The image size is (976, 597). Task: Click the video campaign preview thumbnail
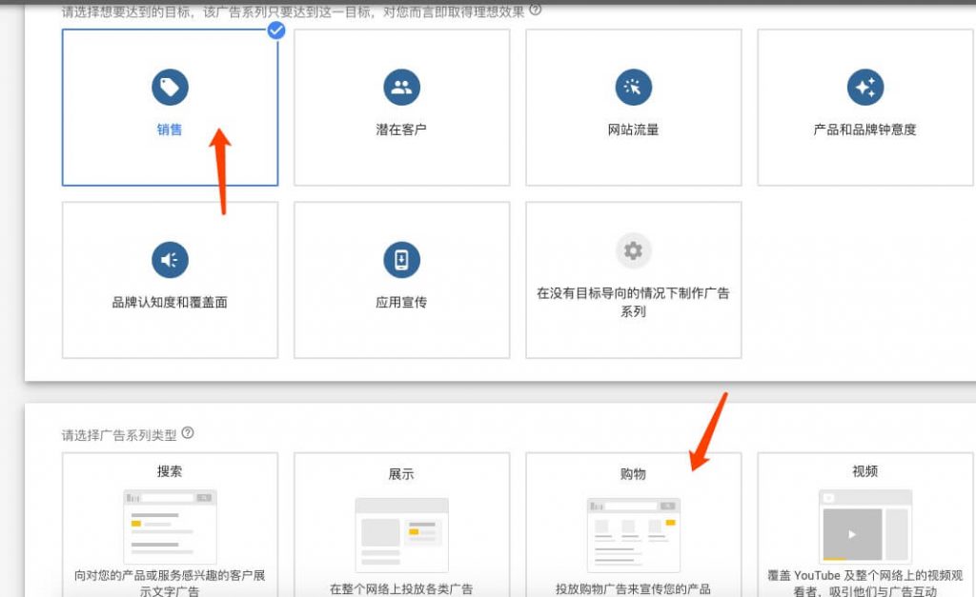(x=864, y=526)
